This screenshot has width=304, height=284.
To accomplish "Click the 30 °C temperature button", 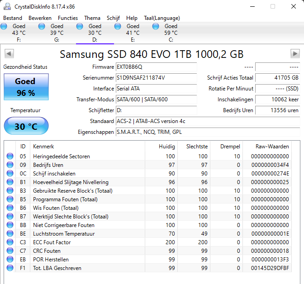I will pos(26,126).
